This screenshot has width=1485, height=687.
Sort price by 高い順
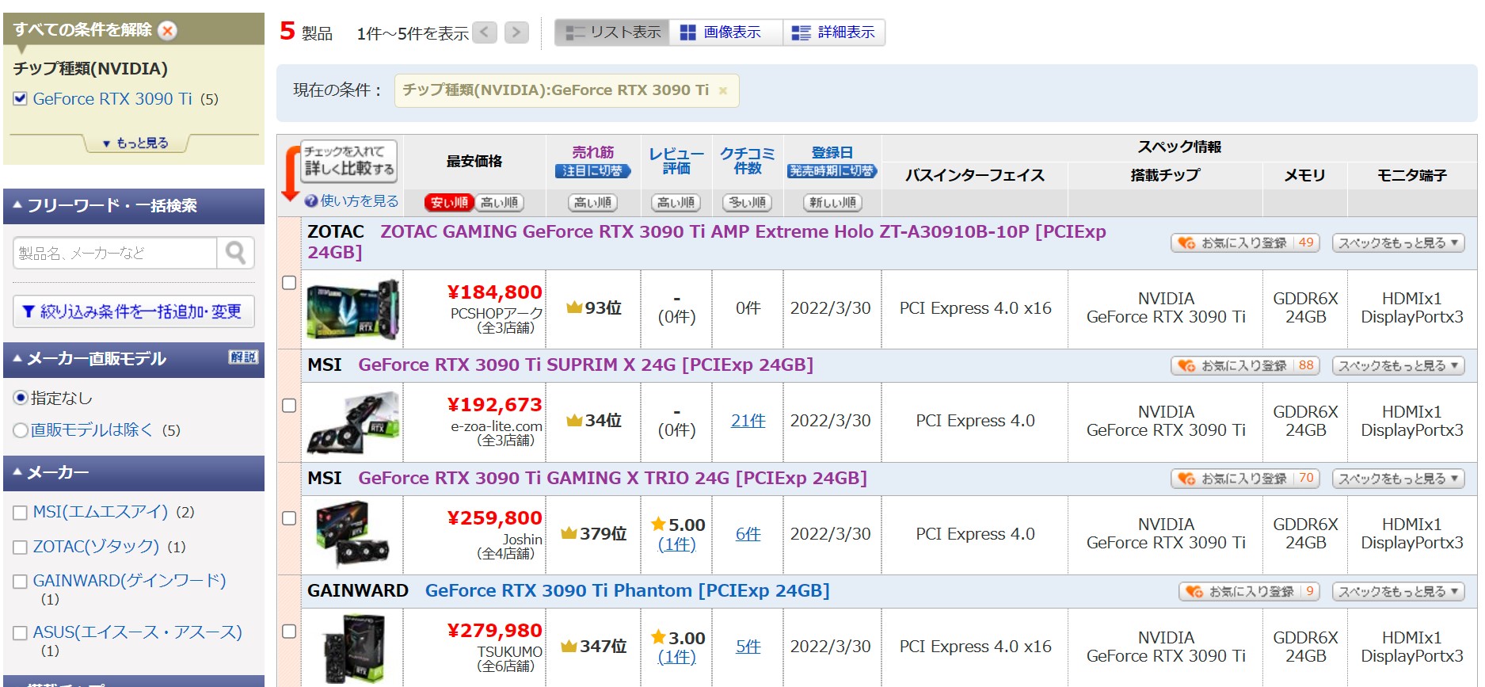point(499,203)
